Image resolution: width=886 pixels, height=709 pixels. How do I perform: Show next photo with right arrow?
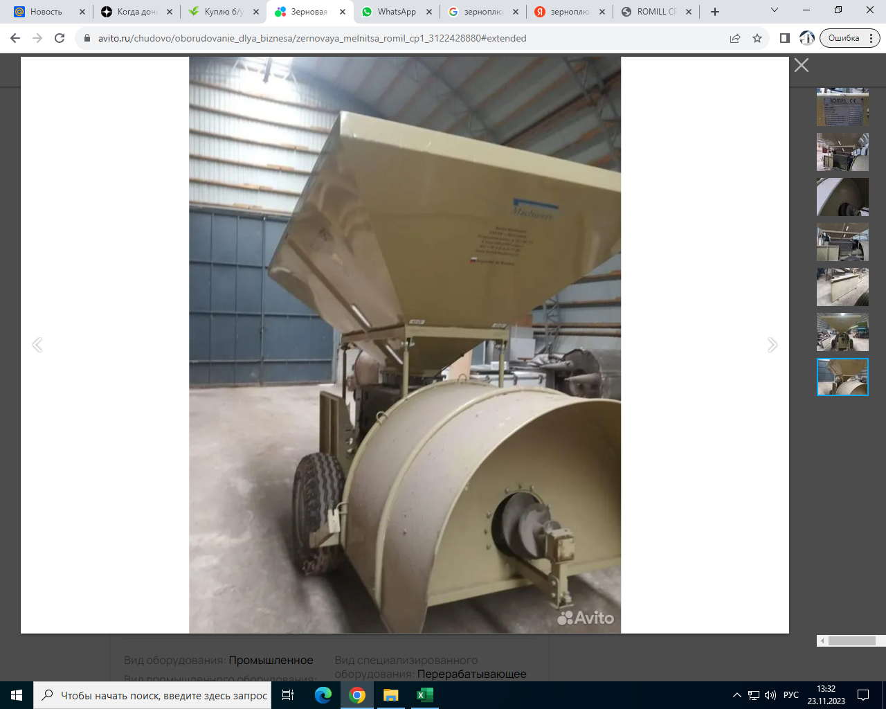(x=772, y=345)
